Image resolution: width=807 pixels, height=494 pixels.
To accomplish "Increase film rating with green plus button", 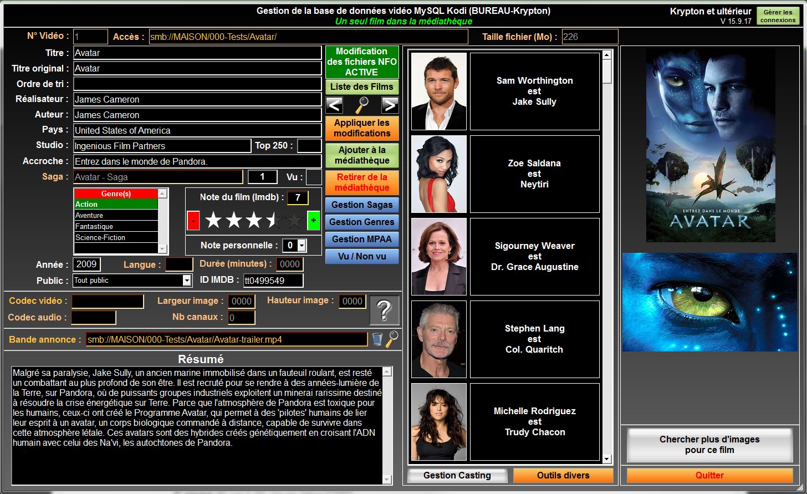I will (x=313, y=221).
